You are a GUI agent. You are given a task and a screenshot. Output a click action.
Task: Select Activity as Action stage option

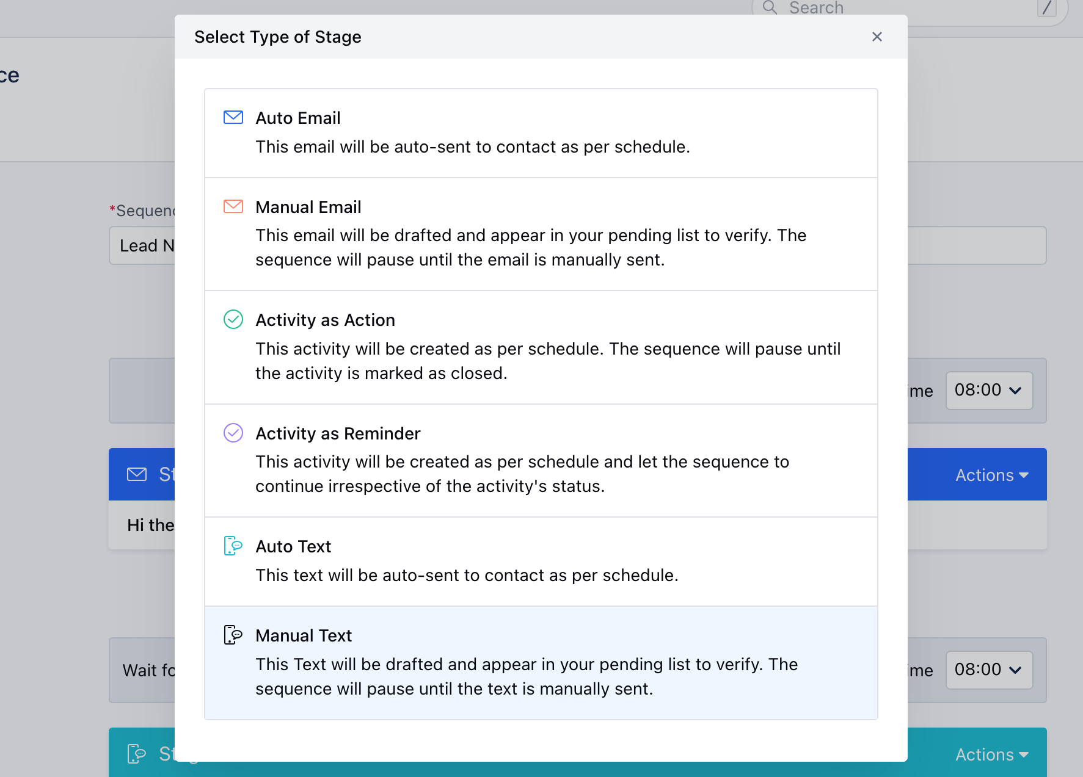coord(541,347)
